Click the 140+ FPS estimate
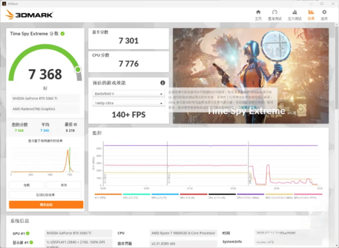The image size is (339, 248). 129,115
